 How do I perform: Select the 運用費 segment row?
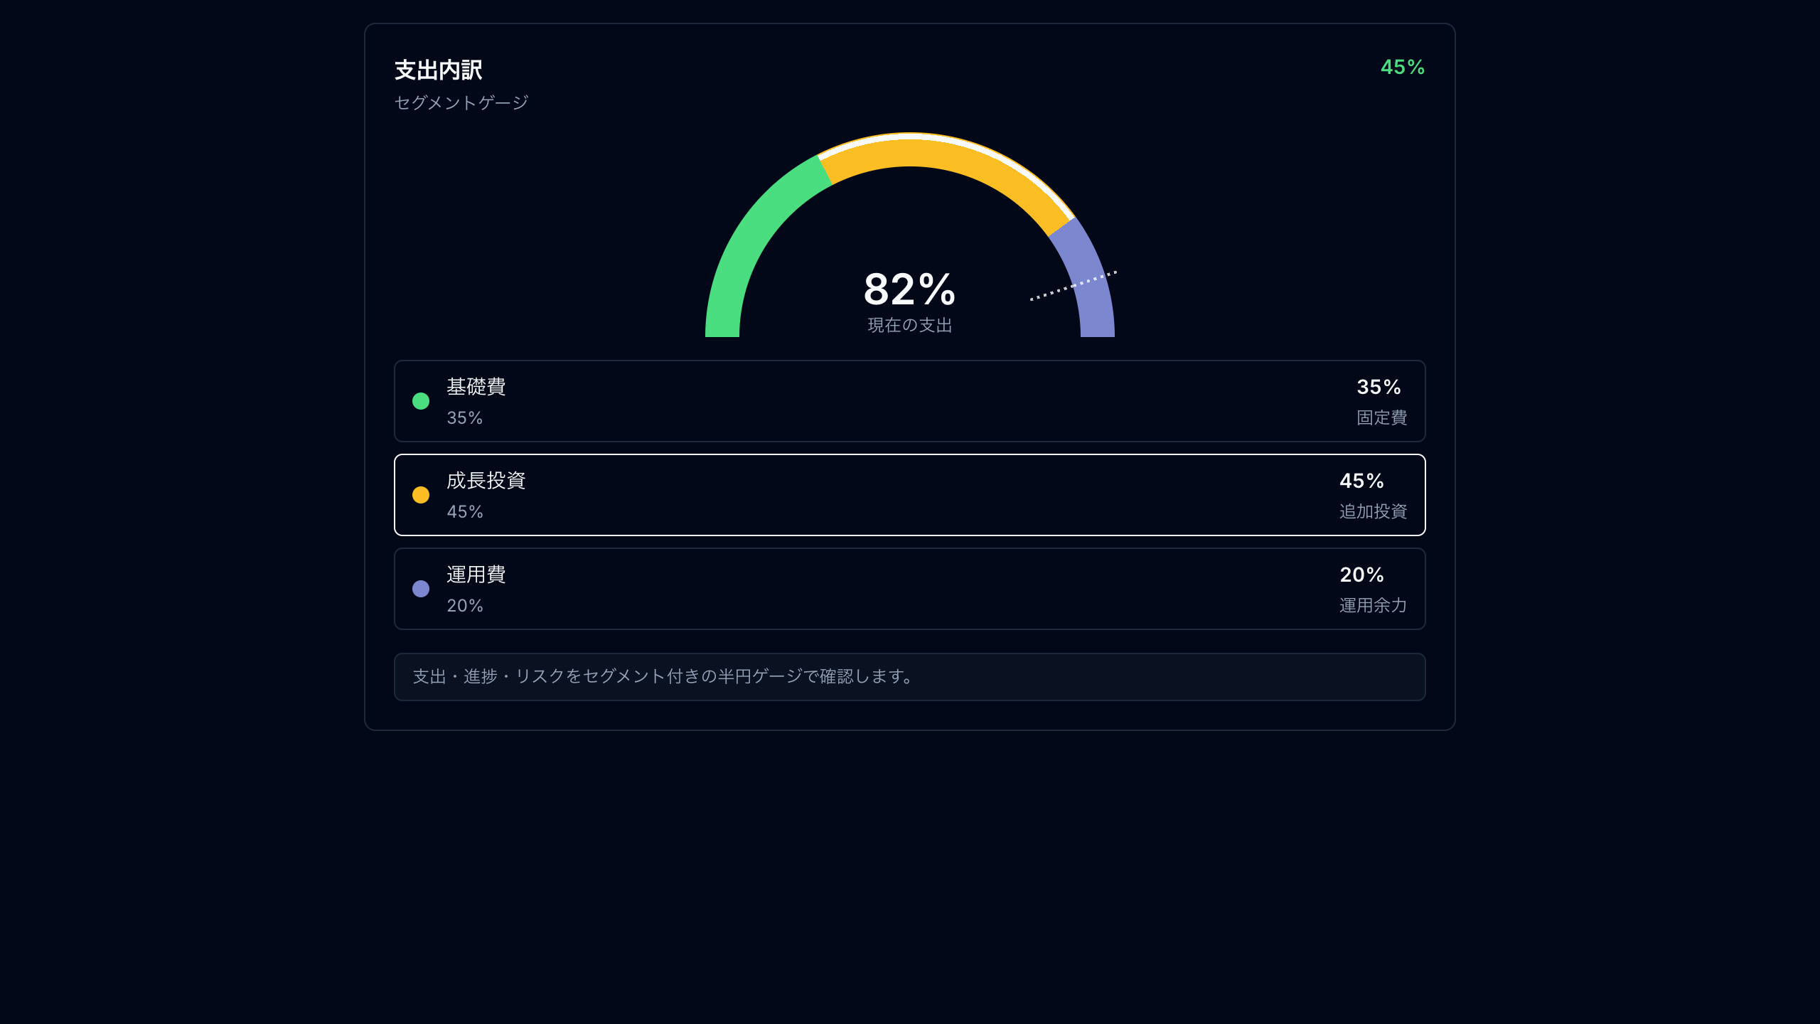909,589
